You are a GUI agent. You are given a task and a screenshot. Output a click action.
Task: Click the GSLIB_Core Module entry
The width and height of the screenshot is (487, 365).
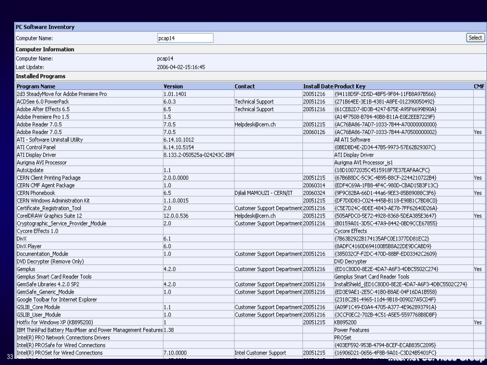click(x=38, y=307)
